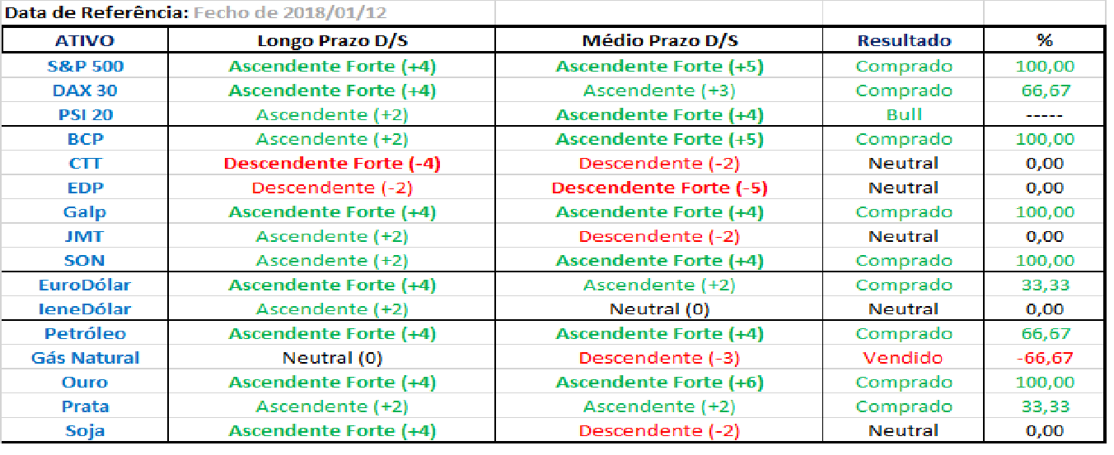Click Ouro's Ascendente Forte (+6) cell
Screen dimensions: 1114x455
click(x=659, y=382)
